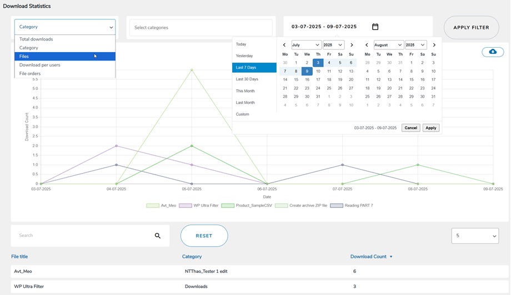This screenshot has height=295, width=511.
Task: Select Files option in statistics type list
Action: 65,56
